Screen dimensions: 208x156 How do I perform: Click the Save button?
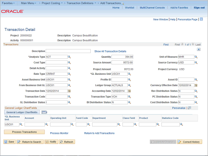coord(9,142)
